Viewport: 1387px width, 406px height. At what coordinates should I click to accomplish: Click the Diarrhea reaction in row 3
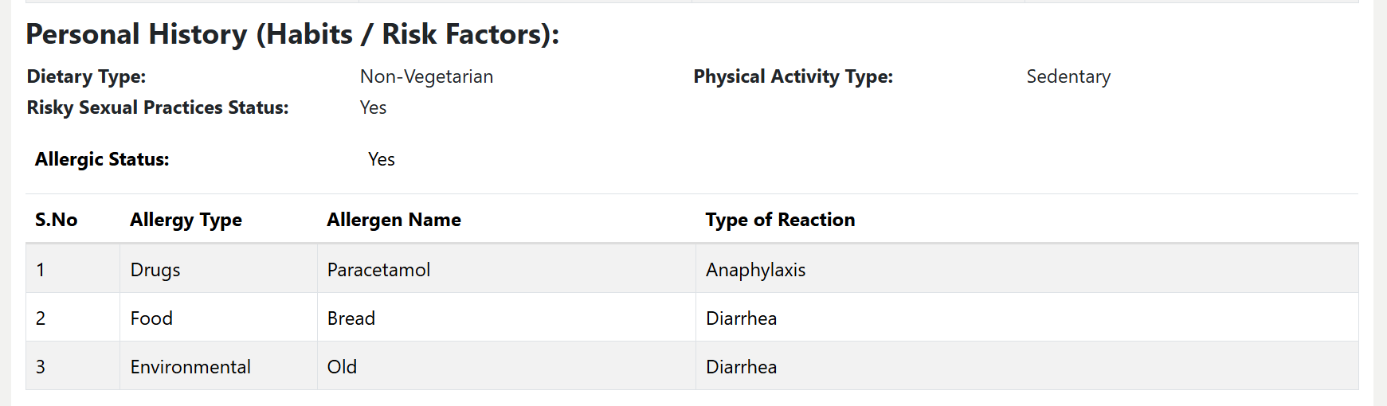(x=741, y=367)
